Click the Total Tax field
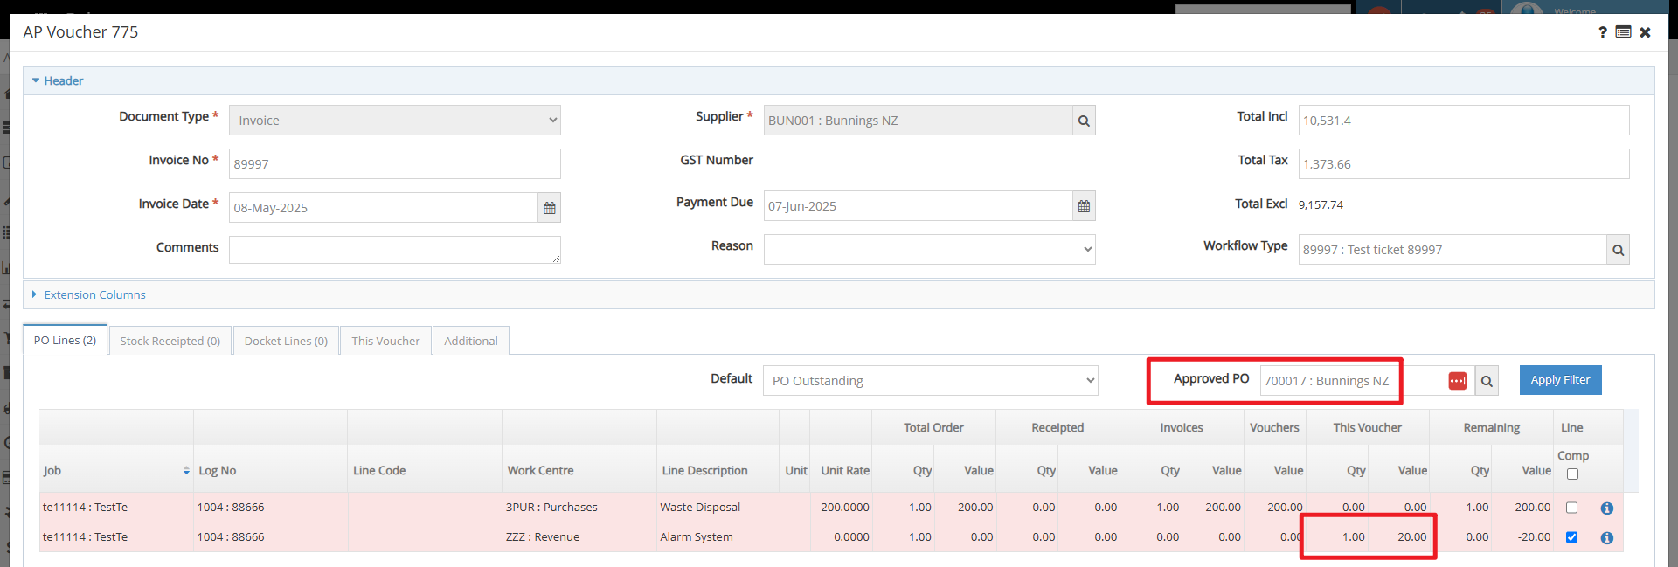This screenshot has width=1678, height=567. [1464, 164]
